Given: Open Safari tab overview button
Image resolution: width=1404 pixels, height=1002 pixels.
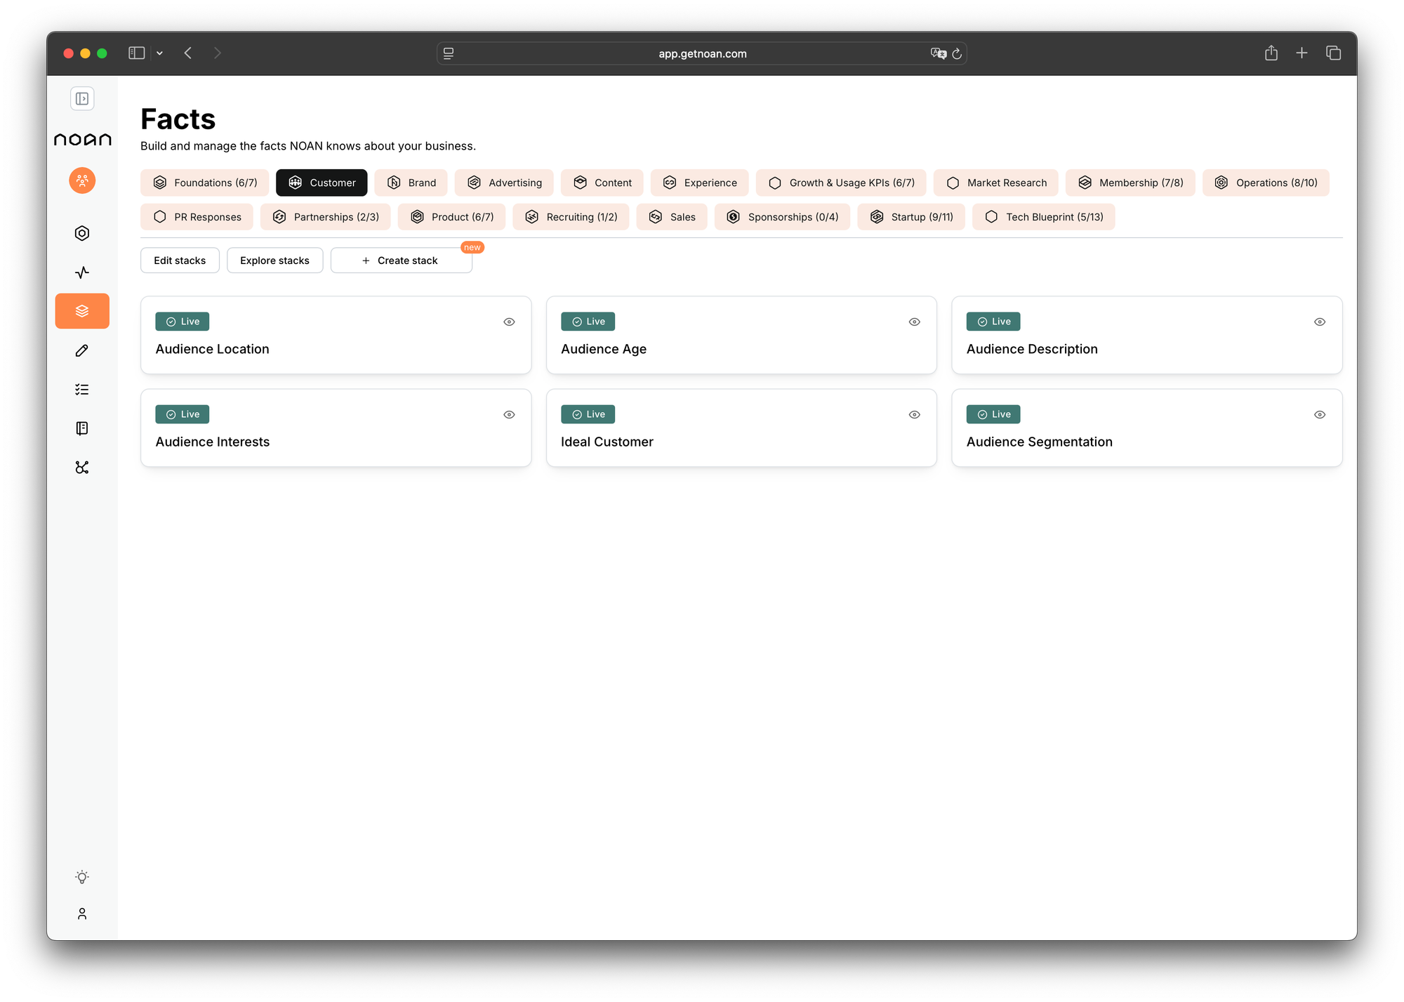Looking at the screenshot, I should coord(1333,53).
